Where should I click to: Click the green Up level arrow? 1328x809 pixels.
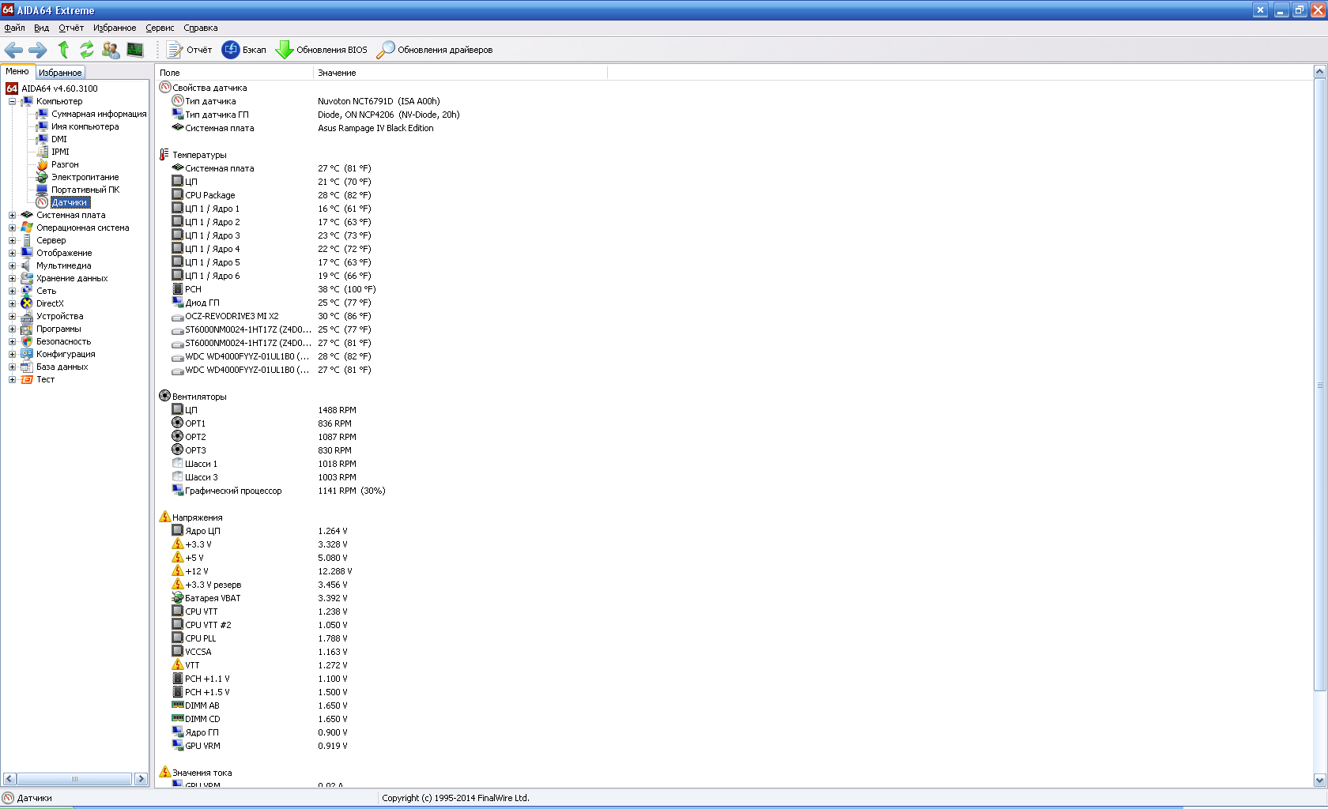63,50
